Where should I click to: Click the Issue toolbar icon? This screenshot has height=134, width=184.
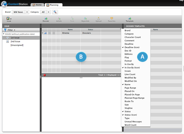pos(9,19)
